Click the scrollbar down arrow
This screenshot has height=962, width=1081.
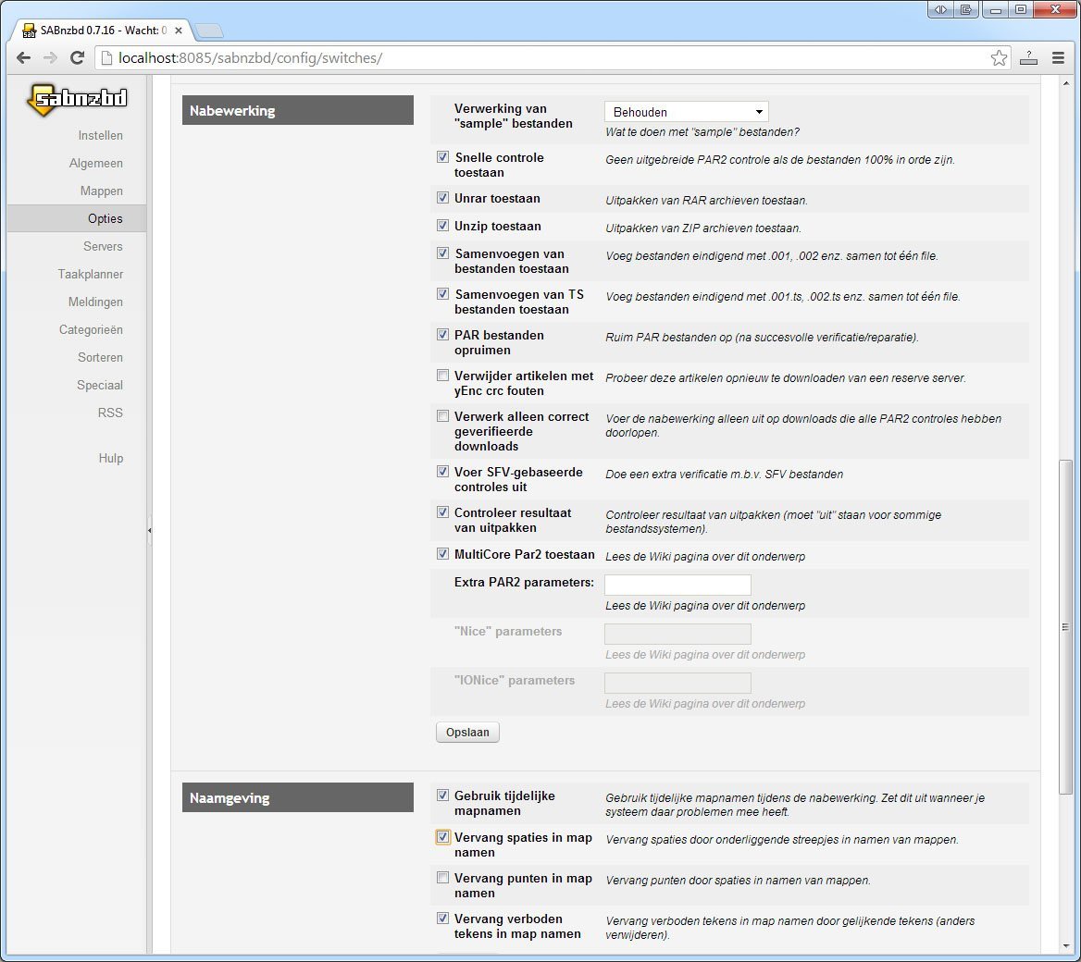1066,947
